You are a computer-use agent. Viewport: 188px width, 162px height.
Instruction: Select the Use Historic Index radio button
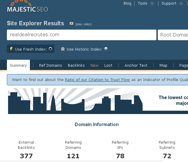coord(106,49)
